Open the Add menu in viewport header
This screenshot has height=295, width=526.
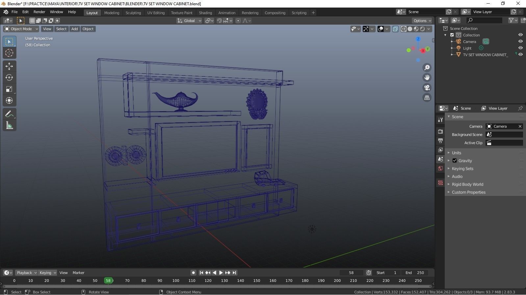tap(75, 29)
